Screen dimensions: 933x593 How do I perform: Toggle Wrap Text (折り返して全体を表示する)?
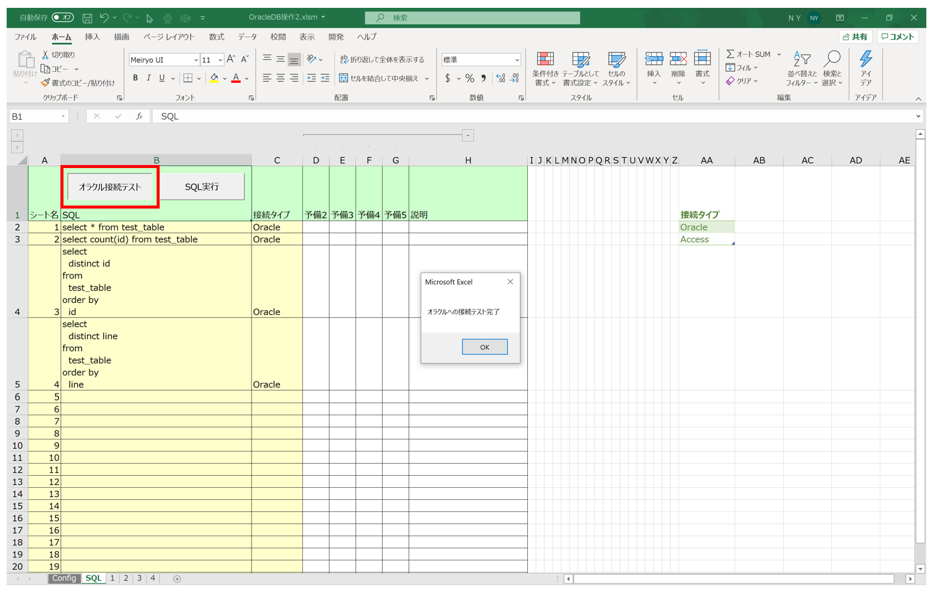382,59
